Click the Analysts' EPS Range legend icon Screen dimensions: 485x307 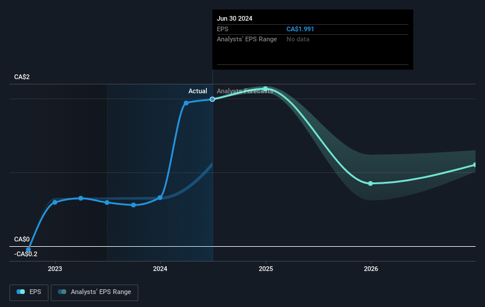pos(62,292)
